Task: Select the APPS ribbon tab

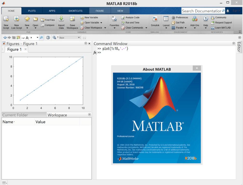Action: pos(52,11)
